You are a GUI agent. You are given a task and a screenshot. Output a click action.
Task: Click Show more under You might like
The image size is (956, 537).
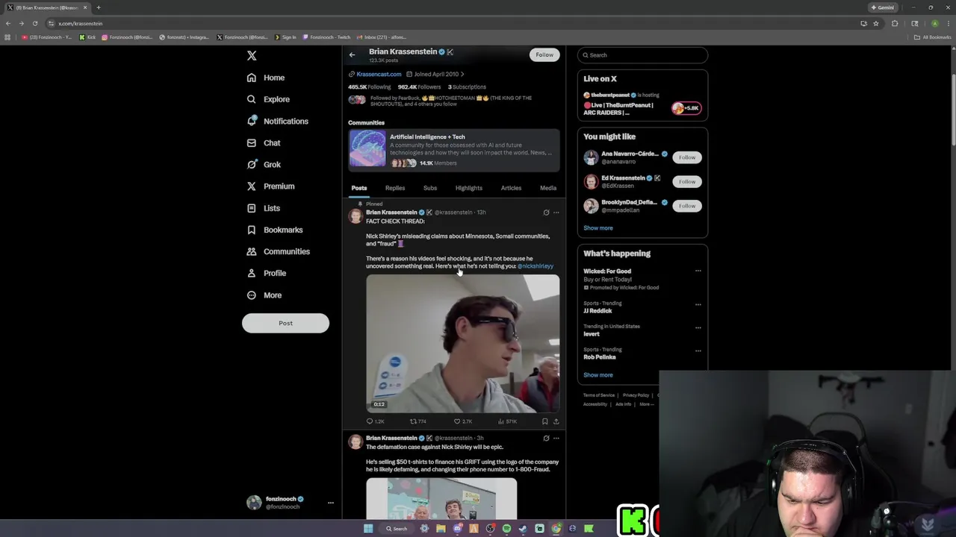tap(598, 228)
